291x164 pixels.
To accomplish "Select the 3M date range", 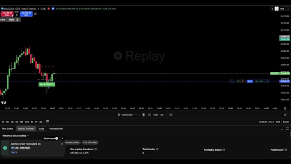I will pyautogui.click(x=17, y=122).
